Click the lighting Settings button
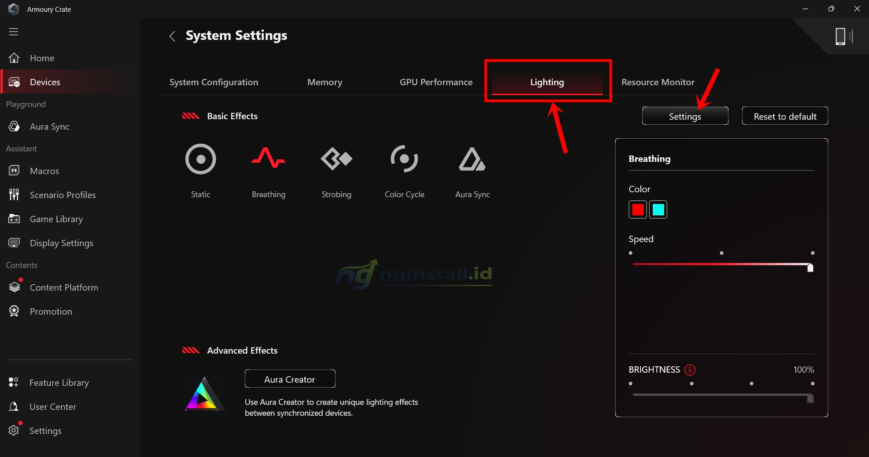 (x=685, y=116)
